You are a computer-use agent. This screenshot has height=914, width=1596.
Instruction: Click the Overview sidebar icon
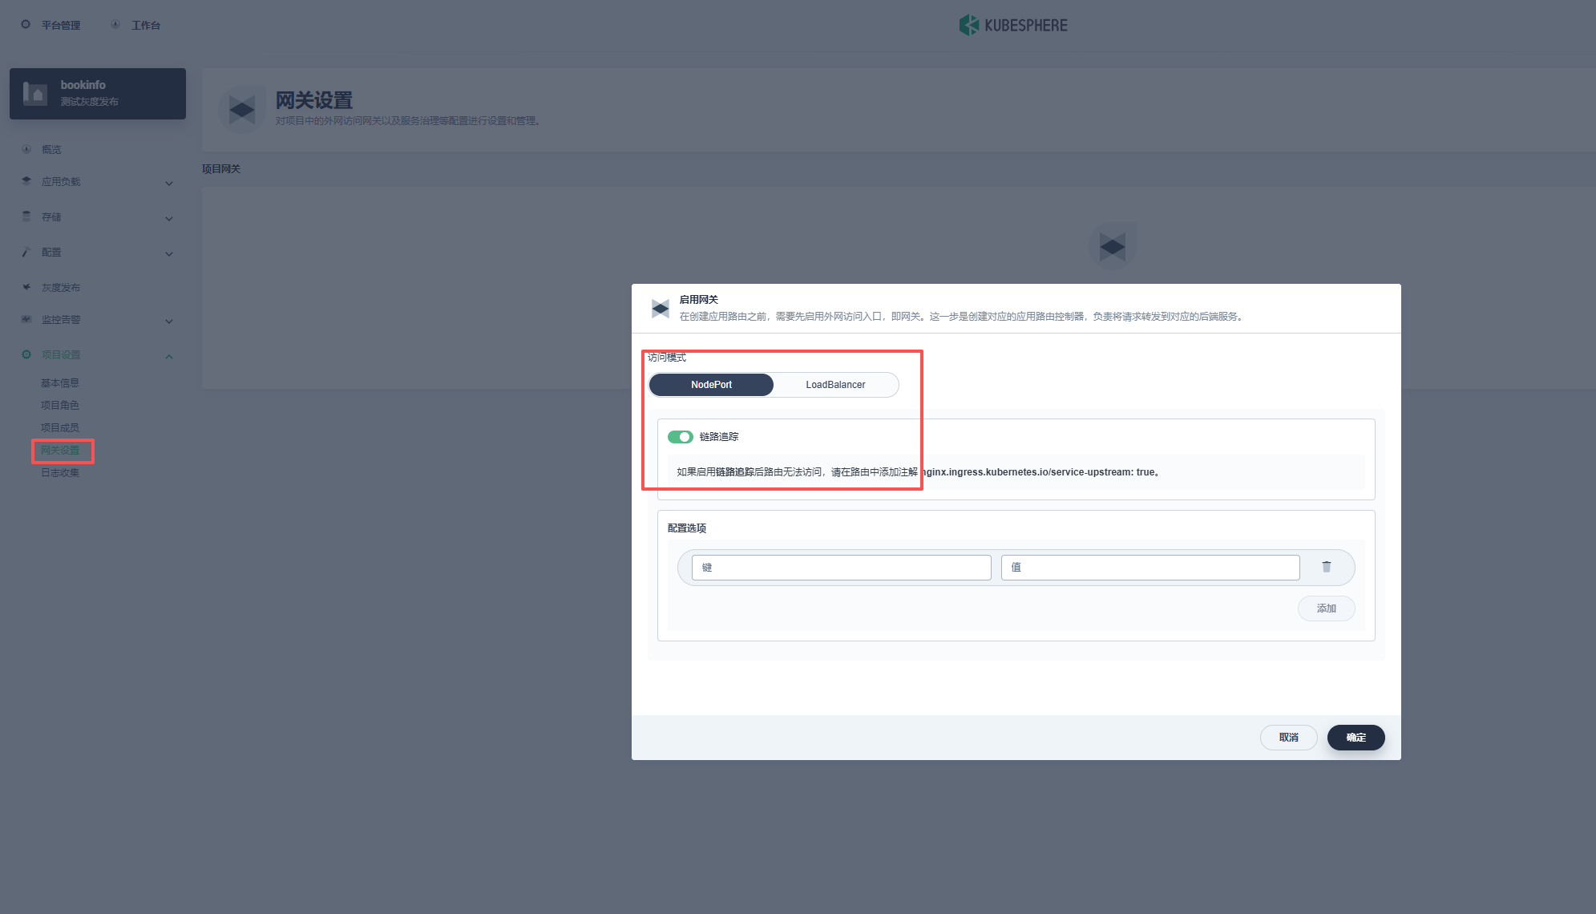pyautogui.click(x=26, y=149)
